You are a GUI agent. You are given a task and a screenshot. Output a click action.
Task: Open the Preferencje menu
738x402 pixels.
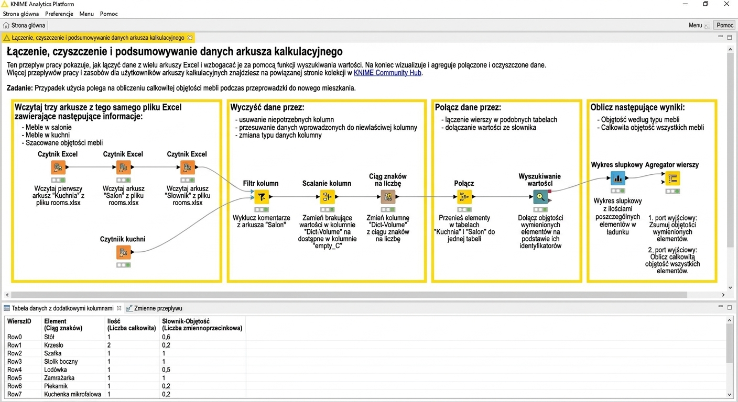coord(59,14)
